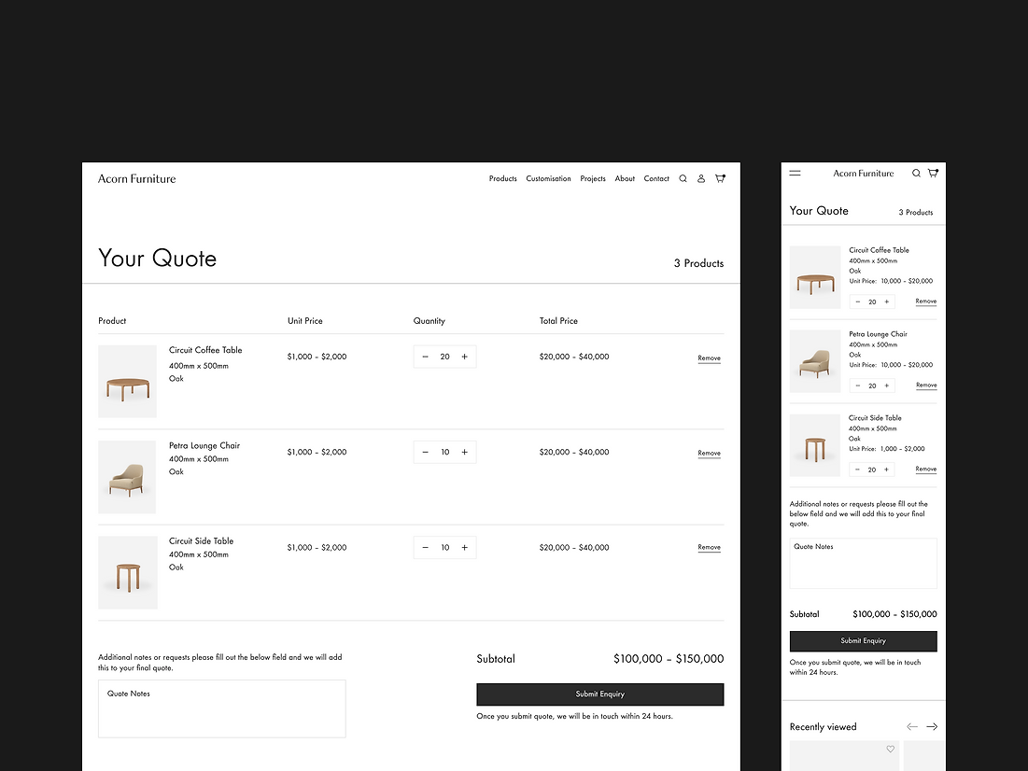Screen dimensions: 1028x771
Task: Click the desktop Quote Notes text field
Action: 221,708
